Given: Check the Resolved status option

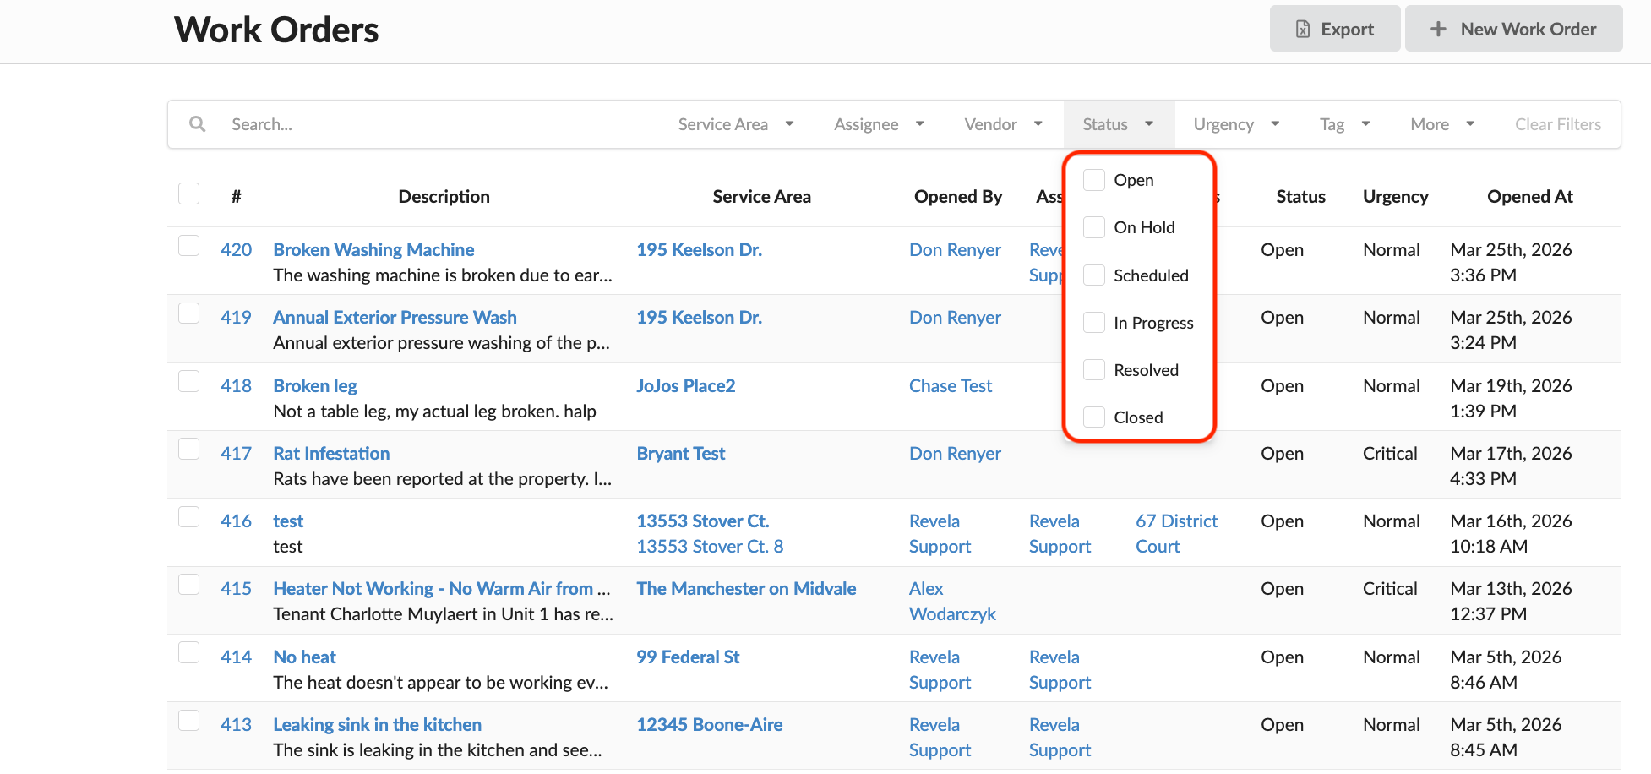Looking at the screenshot, I should pyautogui.click(x=1094, y=370).
